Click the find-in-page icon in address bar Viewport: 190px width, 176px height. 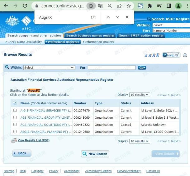(x=91, y=6)
